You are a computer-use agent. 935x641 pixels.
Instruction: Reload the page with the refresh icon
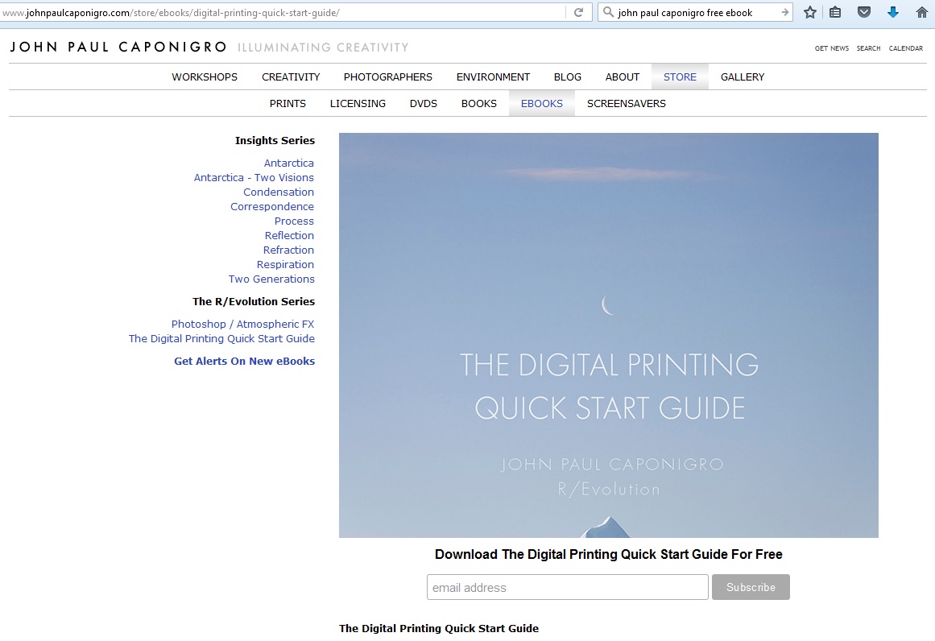tap(578, 13)
